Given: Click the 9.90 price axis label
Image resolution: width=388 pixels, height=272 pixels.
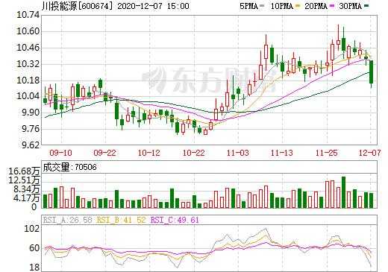Looking at the screenshot, I should [31, 113].
